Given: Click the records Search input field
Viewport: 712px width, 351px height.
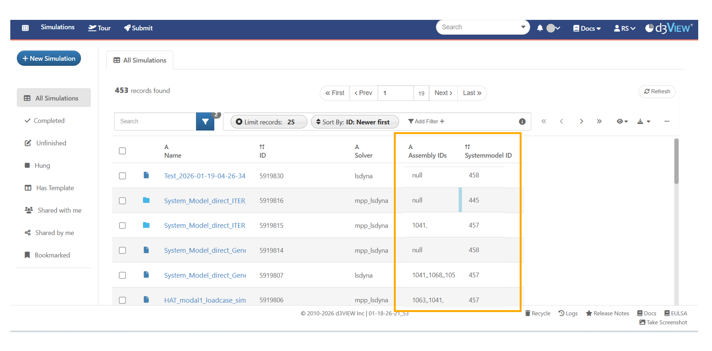Looking at the screenshot, I should tap(155, 121).
